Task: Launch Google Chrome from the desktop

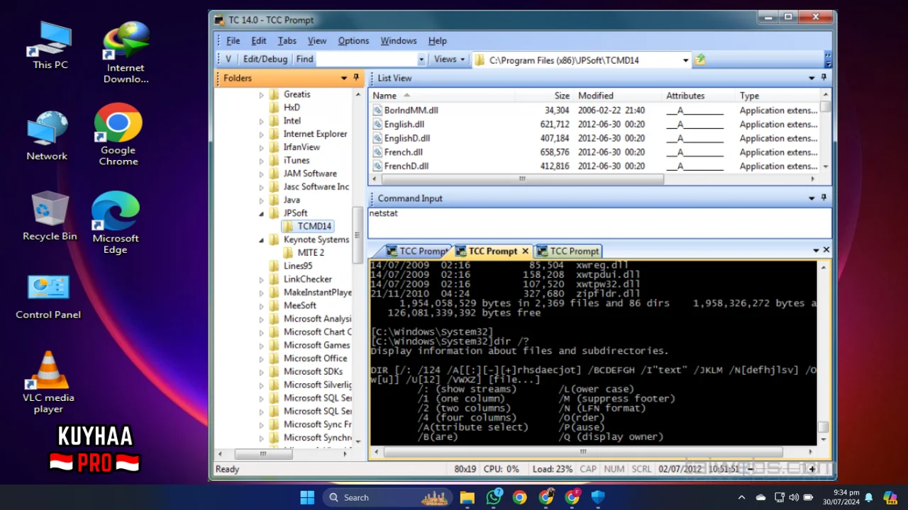Action: coord(118,135)
